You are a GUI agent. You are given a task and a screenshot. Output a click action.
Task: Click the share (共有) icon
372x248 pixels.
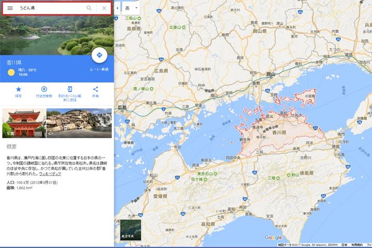[x=96, y=89]
